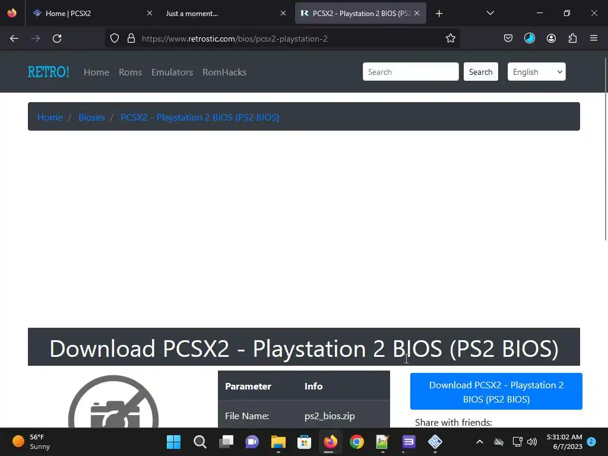Focus the site Search text field
608x456 pixels.
click(411, 72)
